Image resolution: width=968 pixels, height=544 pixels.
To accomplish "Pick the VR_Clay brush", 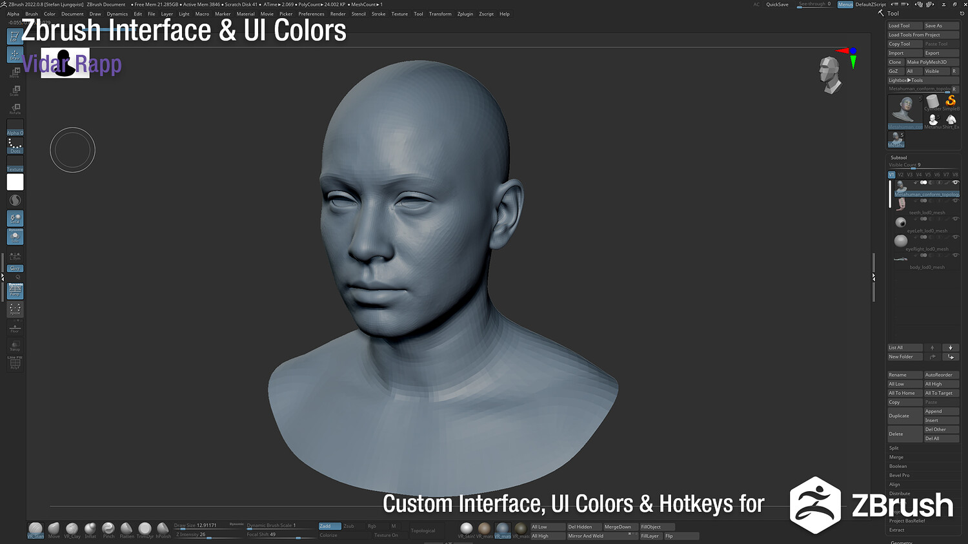I will pos(72,530).
